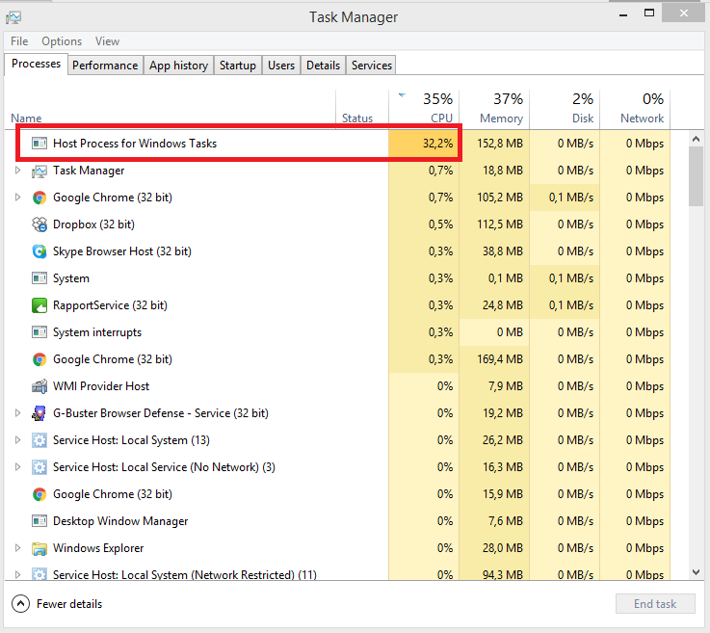
Task: Open the View menu
Action: pyautogui.click(x=107, y=41)
